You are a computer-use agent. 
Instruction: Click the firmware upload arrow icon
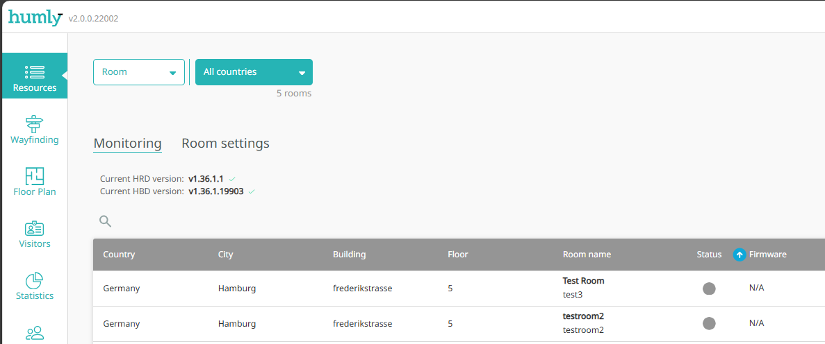coord(740,255)
